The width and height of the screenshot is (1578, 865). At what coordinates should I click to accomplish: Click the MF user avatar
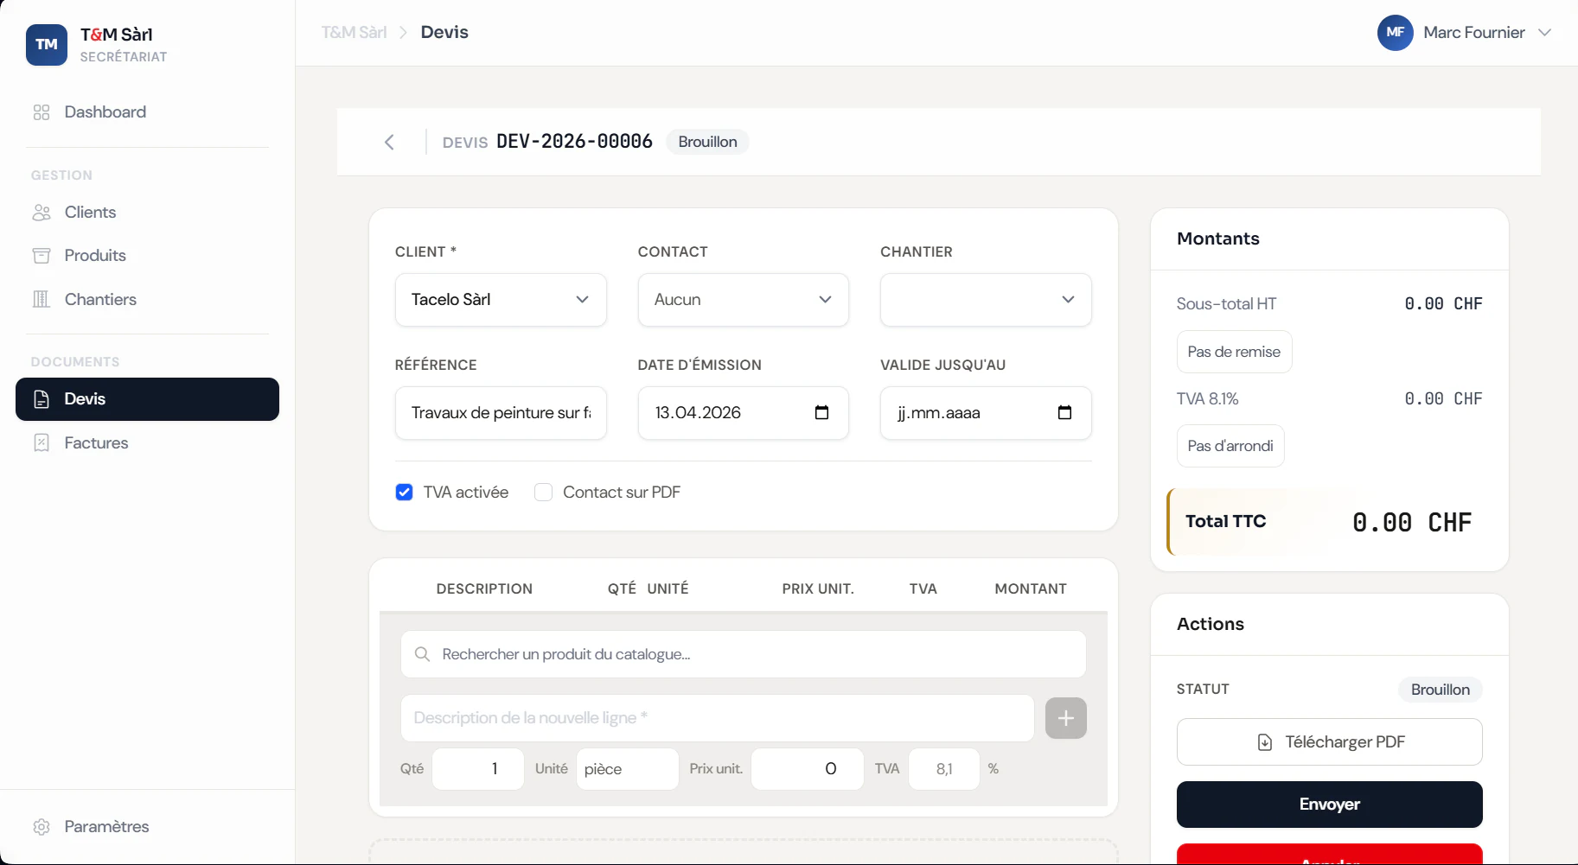coord(1396,33)
